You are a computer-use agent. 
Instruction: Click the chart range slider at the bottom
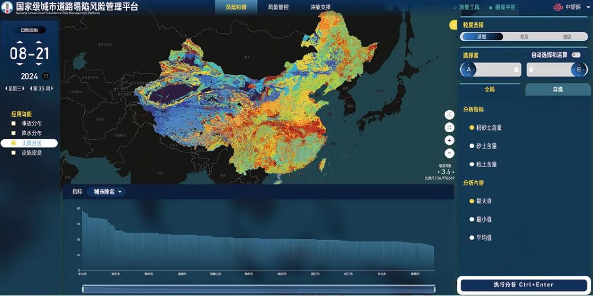[x=258, y=288]
